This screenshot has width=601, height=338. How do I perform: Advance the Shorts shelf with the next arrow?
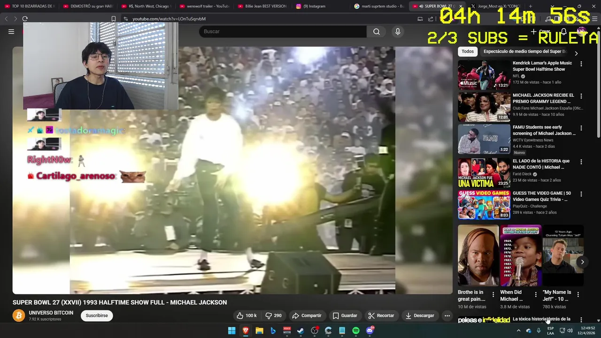click(x=582, y=262)
